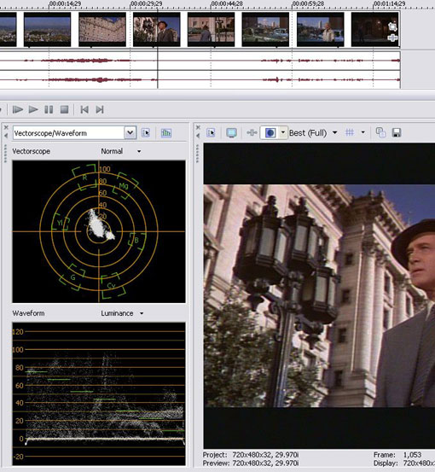Close the video scopes panel
This screenshot has width=435, height=472.
pyautogui.click(x=6, y=128)
